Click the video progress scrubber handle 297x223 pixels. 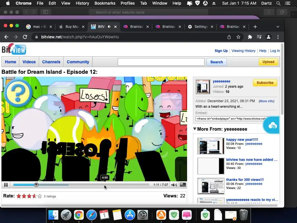click(x=36, y=185)
